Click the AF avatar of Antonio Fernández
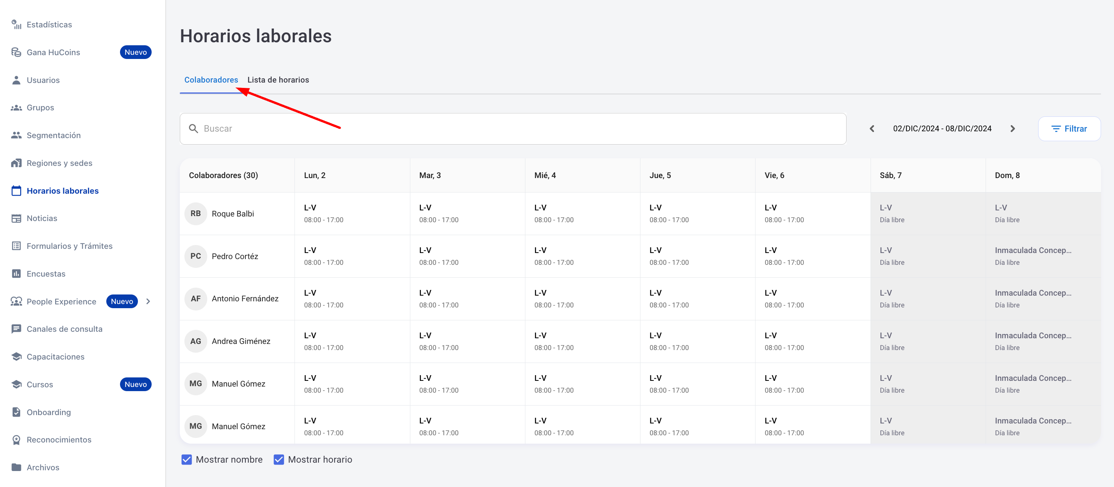 pos(195,299)
